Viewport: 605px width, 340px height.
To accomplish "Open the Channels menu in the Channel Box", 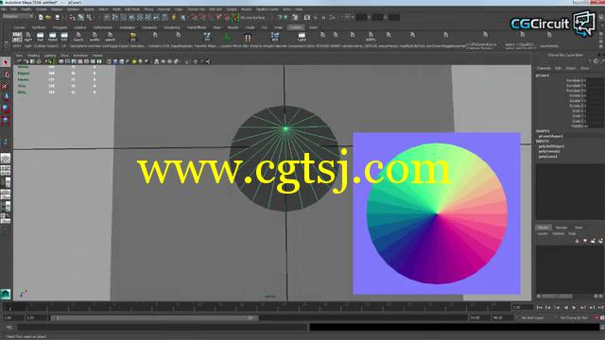I will click(544, 68).
